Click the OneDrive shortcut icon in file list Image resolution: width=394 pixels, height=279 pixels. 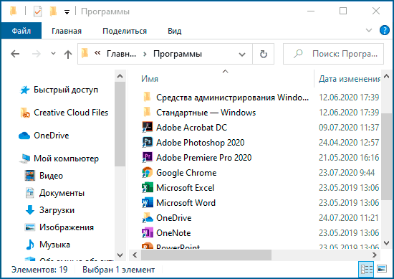(148, 218)
